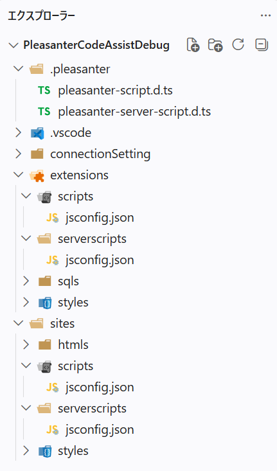Image resolution: width=277 pixels, height=471 pixels.
Task: Select the serverscripts label under sites
Action: tap(93, 409)
